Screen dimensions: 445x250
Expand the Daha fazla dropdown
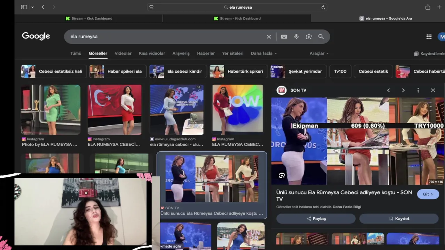tap(264, 53)
